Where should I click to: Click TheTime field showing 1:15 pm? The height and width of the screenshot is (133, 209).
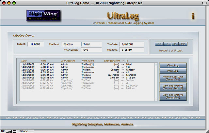132,50
